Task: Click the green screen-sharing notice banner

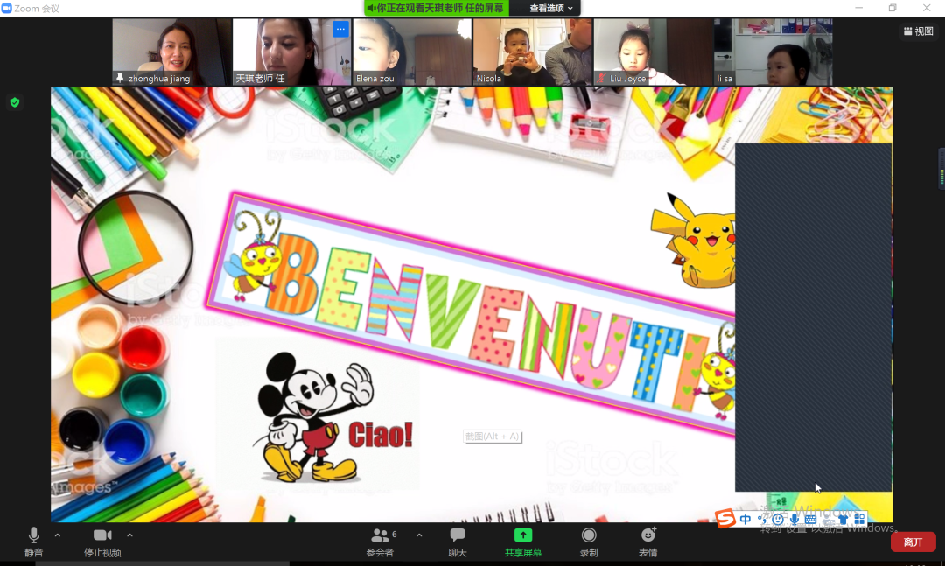Action: 437,8
